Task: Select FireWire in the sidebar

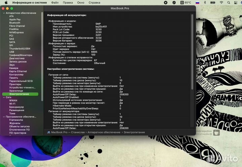Action: point(14,29)
